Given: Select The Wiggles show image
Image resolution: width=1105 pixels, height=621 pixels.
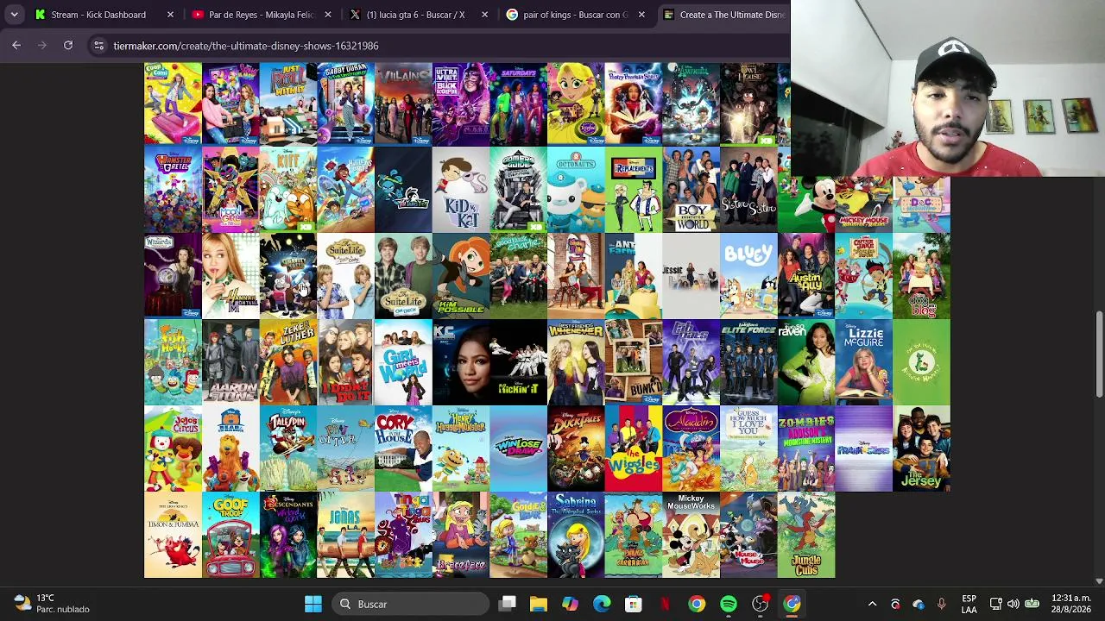Looking at the screenshot, I should [x=634, y=448].
